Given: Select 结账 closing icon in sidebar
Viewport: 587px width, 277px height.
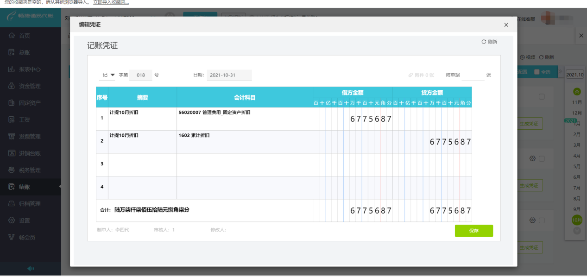Looking at the screenshot, I should pyautogui.click(x=12, y=187).
